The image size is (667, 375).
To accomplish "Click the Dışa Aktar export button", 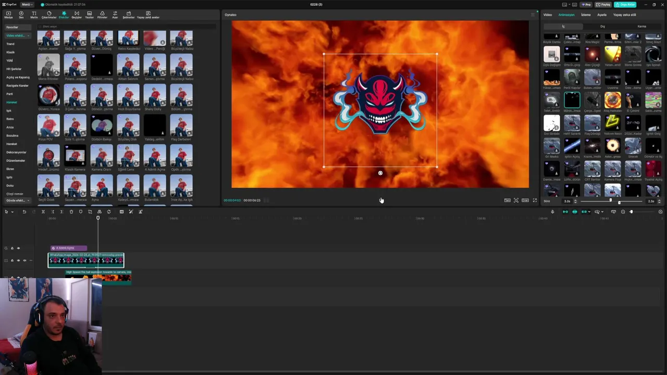I will pyautogui.click(x=625, y=5).
